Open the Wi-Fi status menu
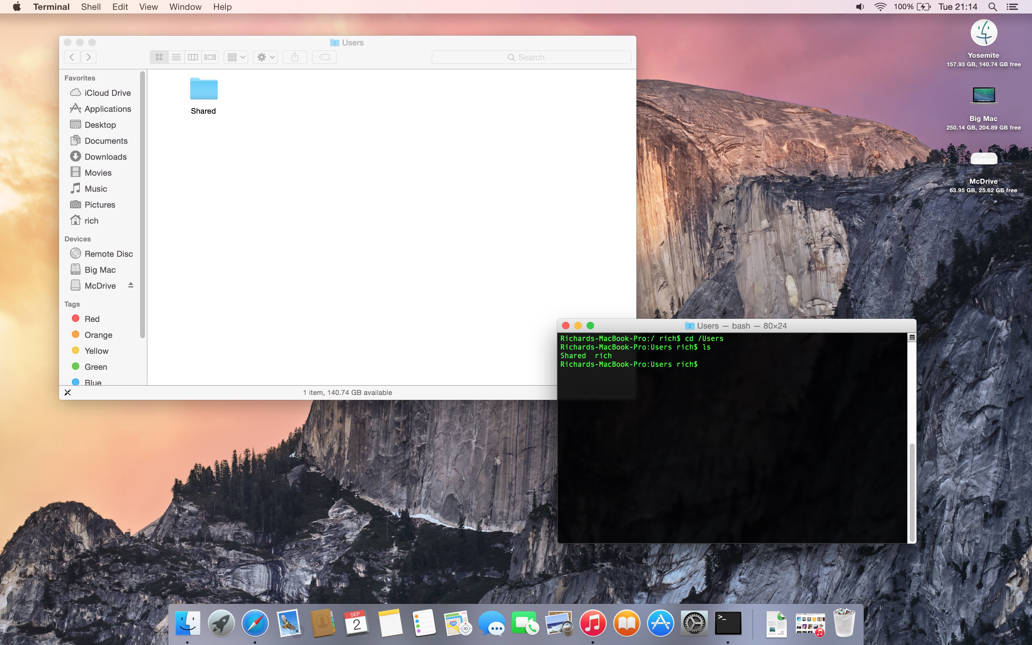This screenshot has width=1032, height=645. tap(880, 7)
